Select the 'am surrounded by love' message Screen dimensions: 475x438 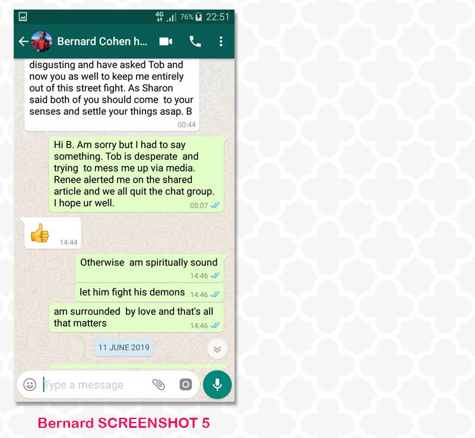[137, 318]
